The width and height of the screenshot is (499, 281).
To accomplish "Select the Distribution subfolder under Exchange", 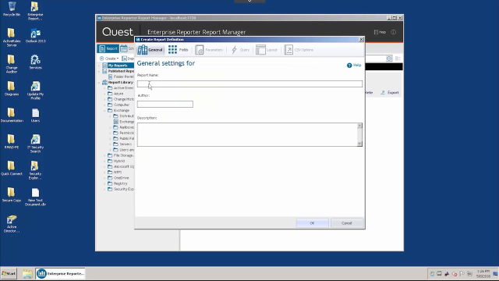I will tap(124, 116).
